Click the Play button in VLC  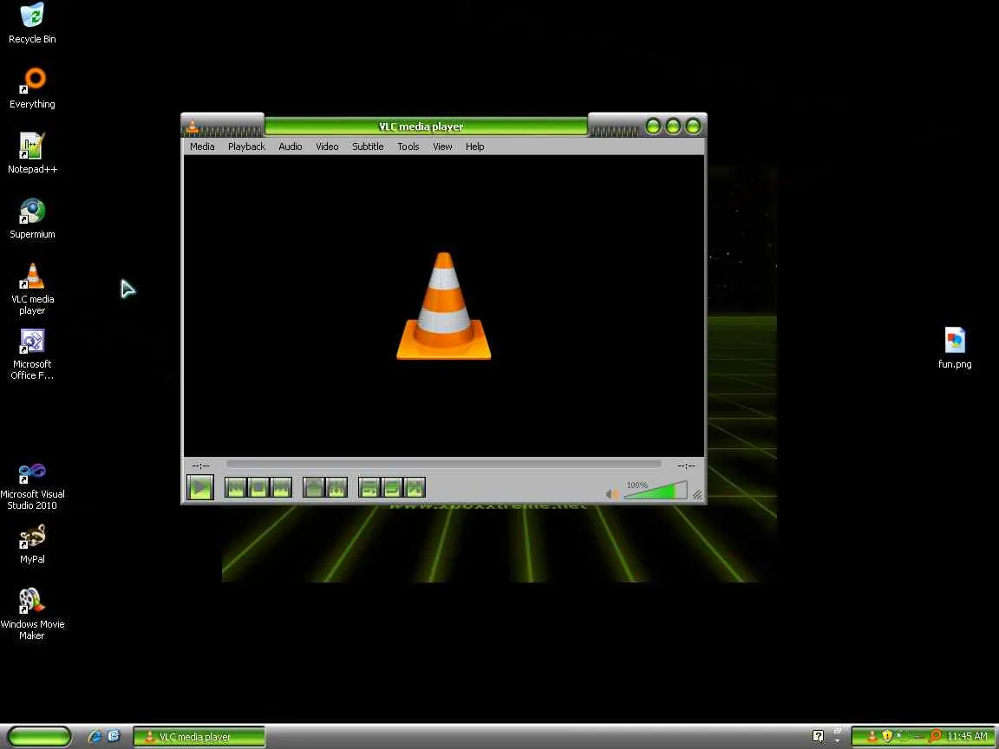click(x=200, y=488)
